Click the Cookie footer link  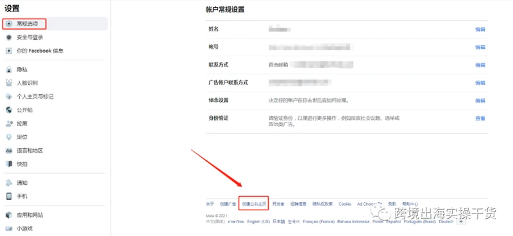pyautogui.click(x=345, y=204)
